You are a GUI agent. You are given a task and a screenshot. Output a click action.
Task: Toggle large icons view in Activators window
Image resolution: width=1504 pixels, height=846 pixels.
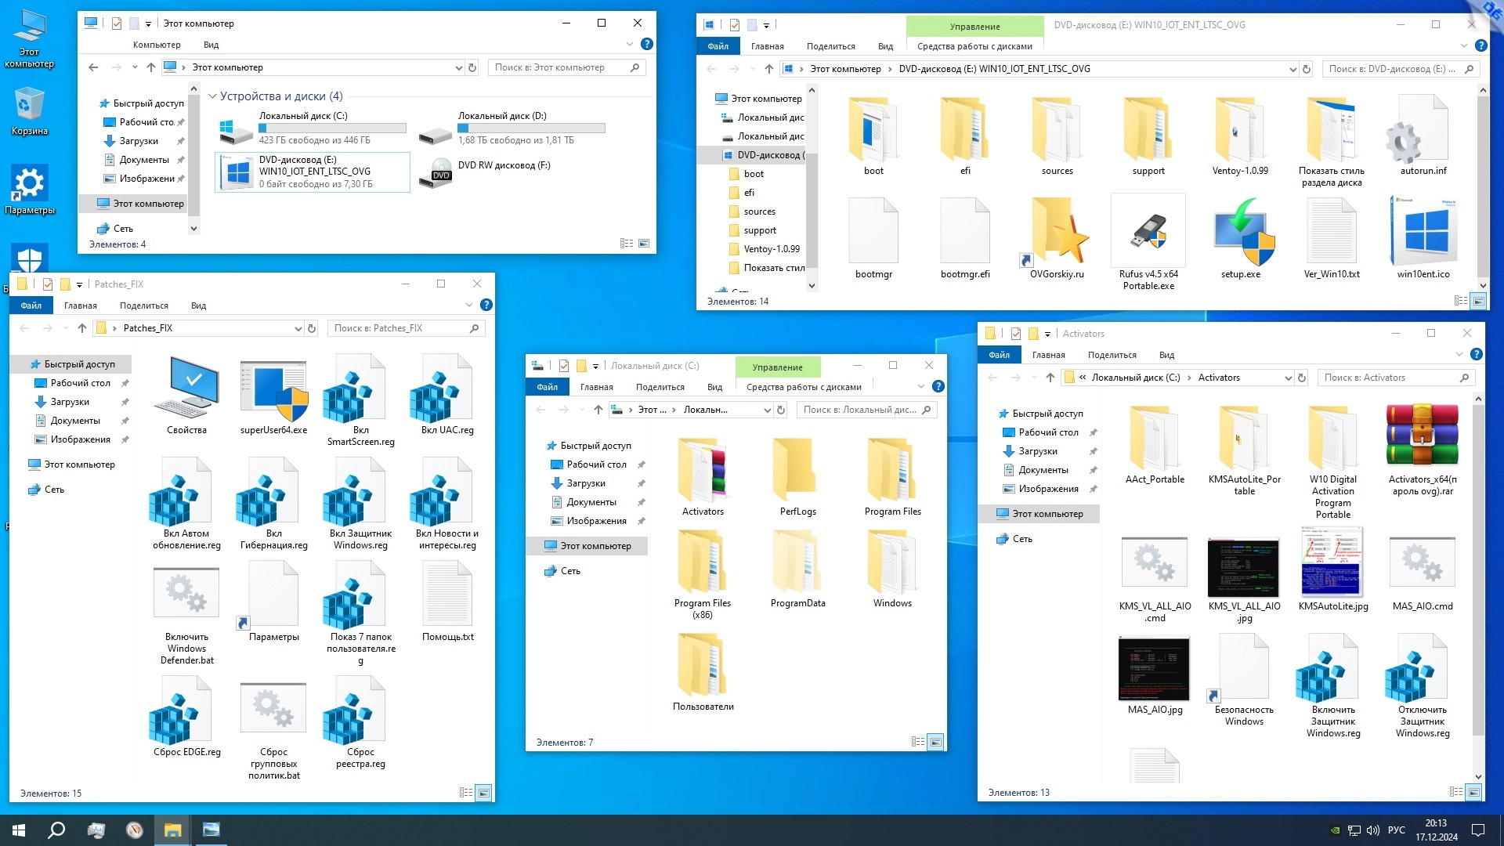coord(1474,792)
